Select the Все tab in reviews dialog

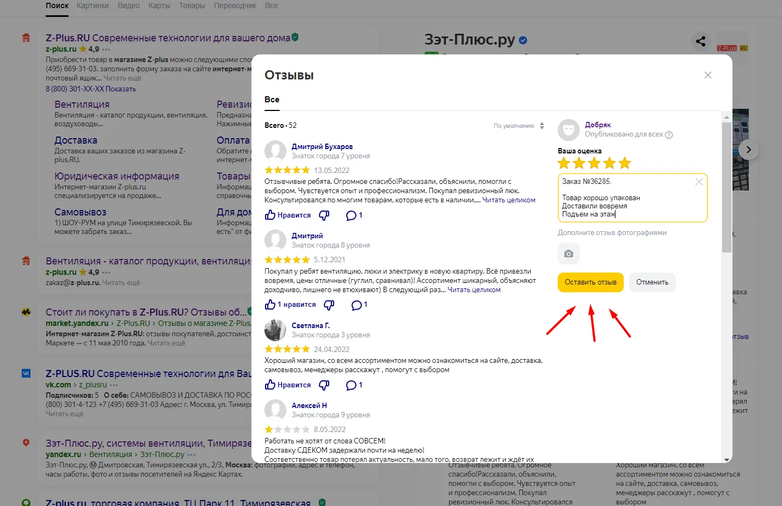pos(272,100)
